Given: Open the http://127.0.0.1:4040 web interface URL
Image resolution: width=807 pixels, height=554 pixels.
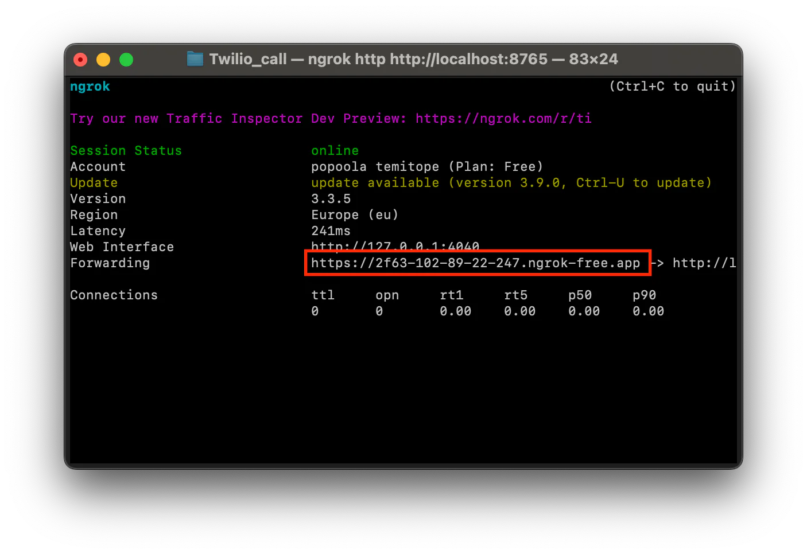Looking at the screenshot, I should point(395,245).
